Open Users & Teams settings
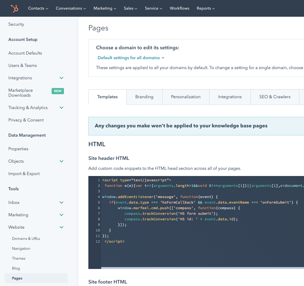304x286 pixels. (23, 65)
